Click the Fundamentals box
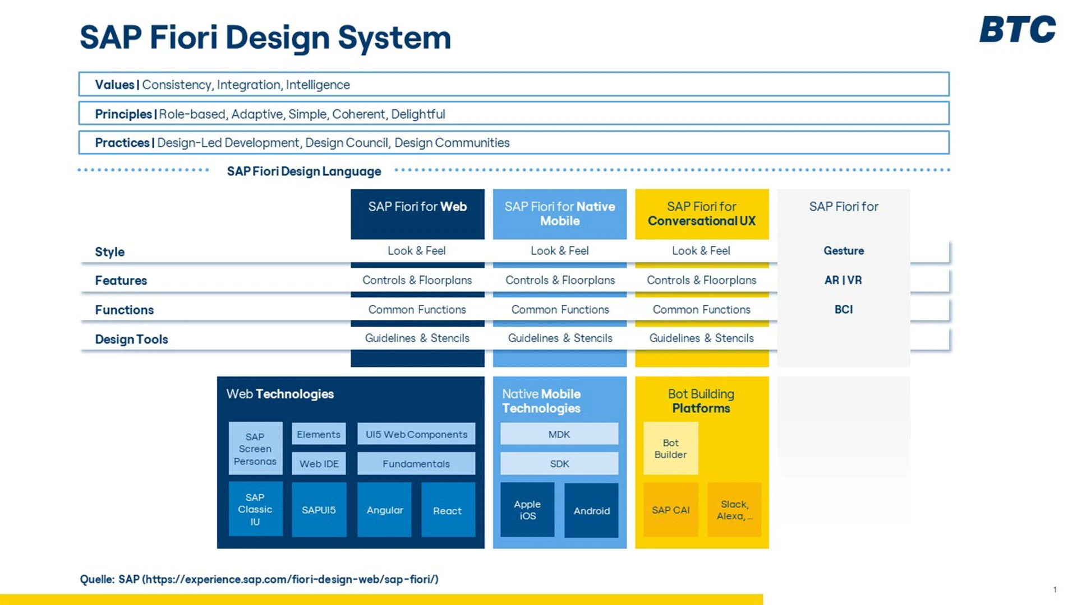The image size is (1077, 605). [416, 463]
